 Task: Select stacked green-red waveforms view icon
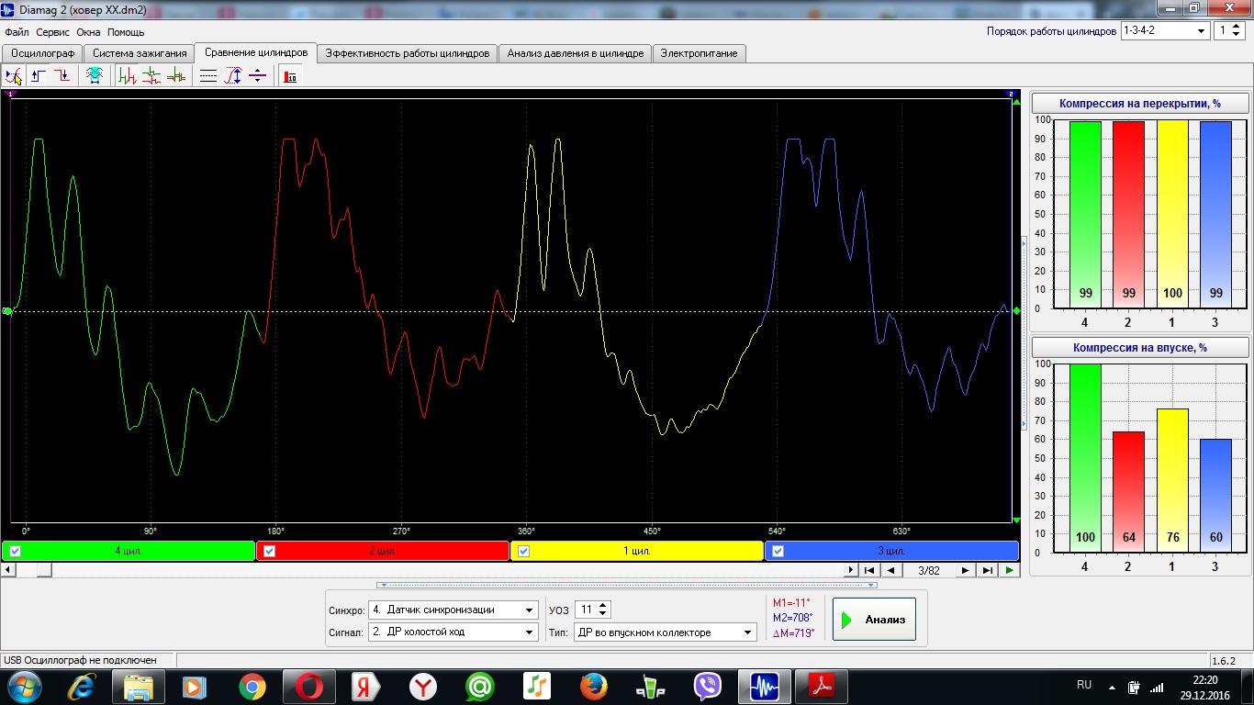click(x=151, y=76)
